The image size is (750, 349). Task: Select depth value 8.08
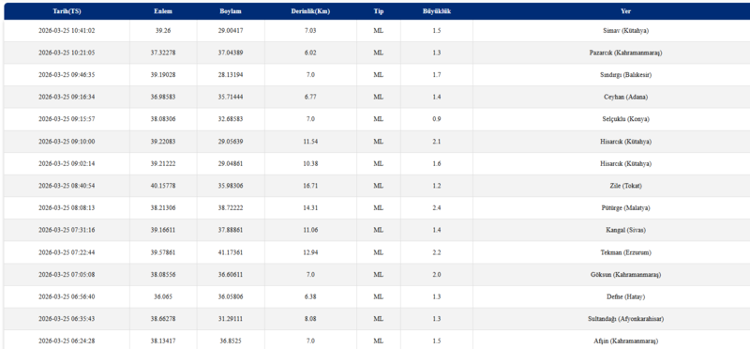pyautogui.click(x=310, y=319)
